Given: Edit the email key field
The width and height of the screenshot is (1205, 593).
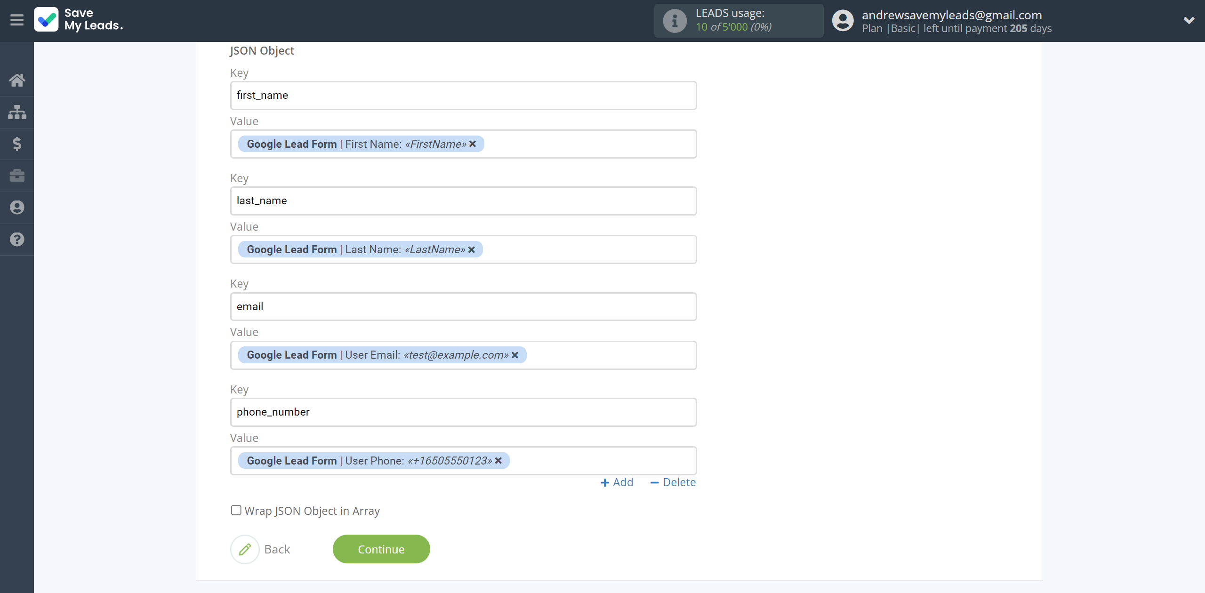Looking at the screenshot, I should pos(463,306).
